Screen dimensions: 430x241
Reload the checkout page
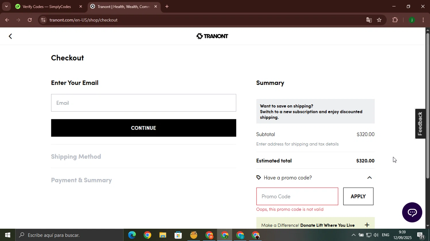click(x=30, y=20)
